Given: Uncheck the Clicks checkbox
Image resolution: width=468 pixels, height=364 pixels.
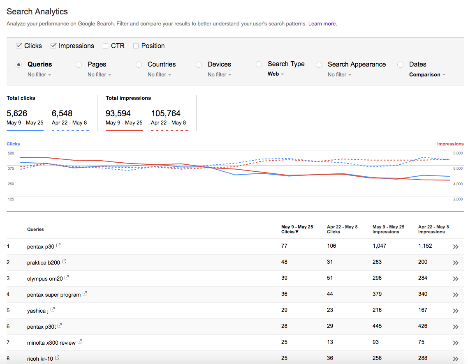Looking at the screenshot, I should (19, 46).
